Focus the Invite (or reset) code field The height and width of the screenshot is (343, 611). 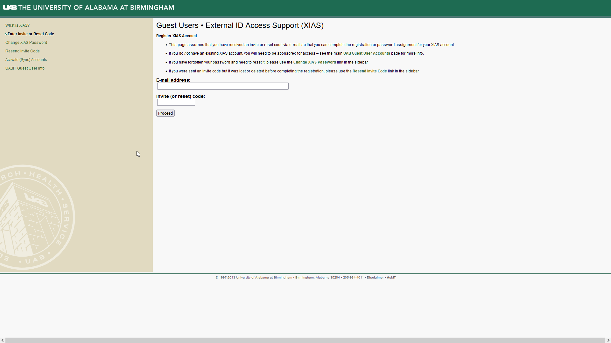[x=176, y=102]
